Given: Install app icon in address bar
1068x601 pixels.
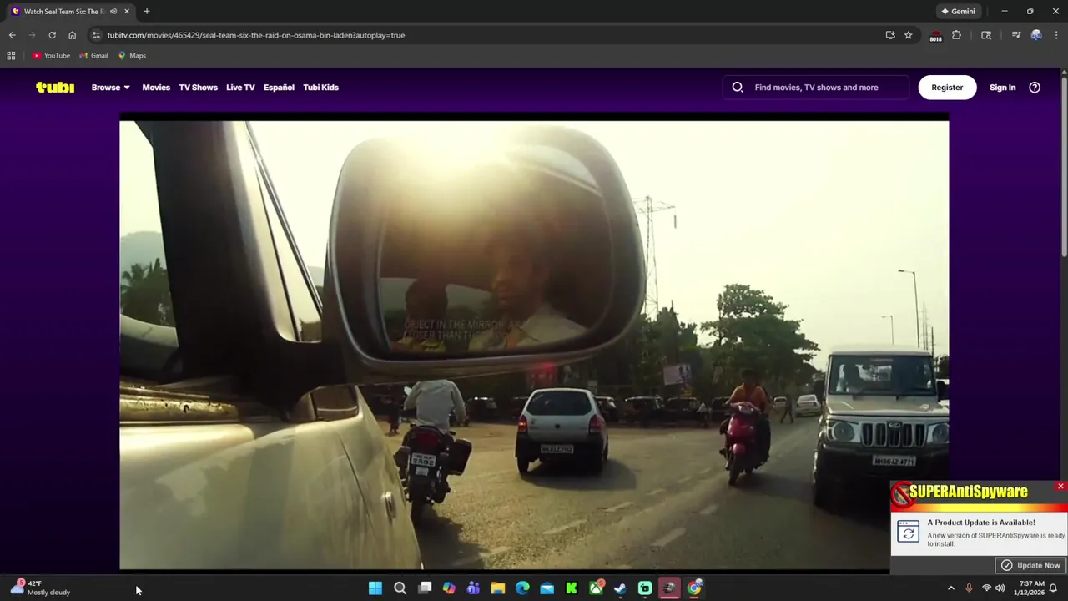Looking at the screenshot, I should click(890, 35).
